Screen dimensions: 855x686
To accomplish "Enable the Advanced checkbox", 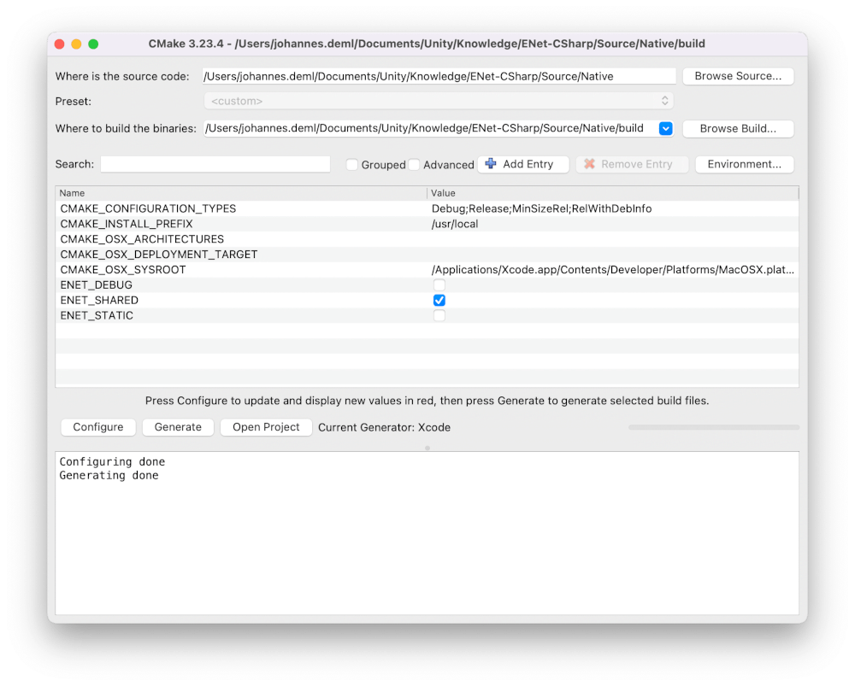I will (414, 165).
